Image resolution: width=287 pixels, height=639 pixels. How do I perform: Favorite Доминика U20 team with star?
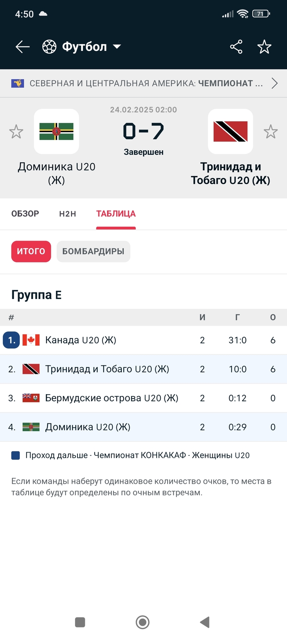16,132
